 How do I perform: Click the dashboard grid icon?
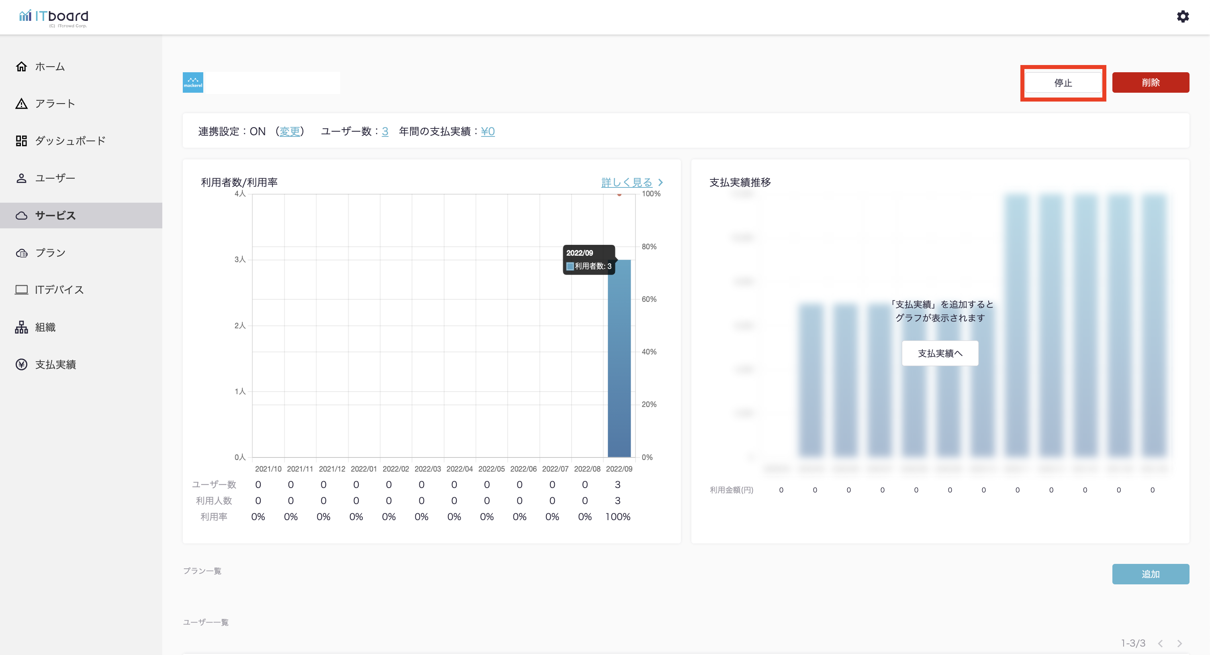pyautogui.click(x=21, y=141)
